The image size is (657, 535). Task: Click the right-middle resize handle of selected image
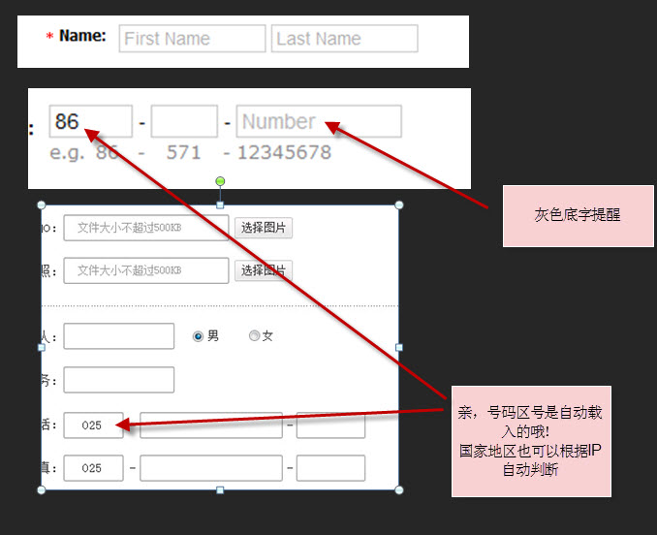click(398, 347)
